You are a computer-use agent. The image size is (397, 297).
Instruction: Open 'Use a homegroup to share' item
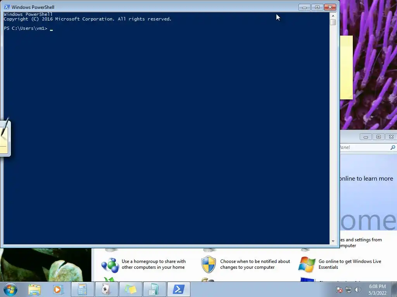(154, 264)
